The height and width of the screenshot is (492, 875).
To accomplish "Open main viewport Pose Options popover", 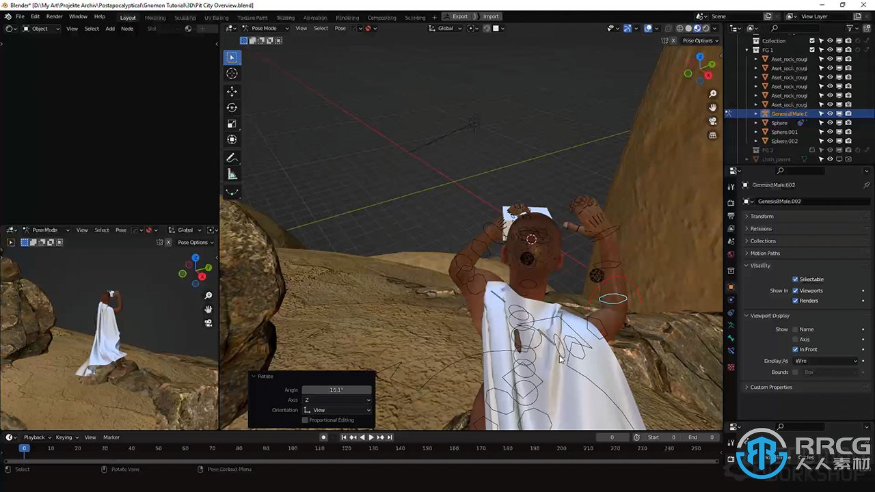I will tap(700, 40).
